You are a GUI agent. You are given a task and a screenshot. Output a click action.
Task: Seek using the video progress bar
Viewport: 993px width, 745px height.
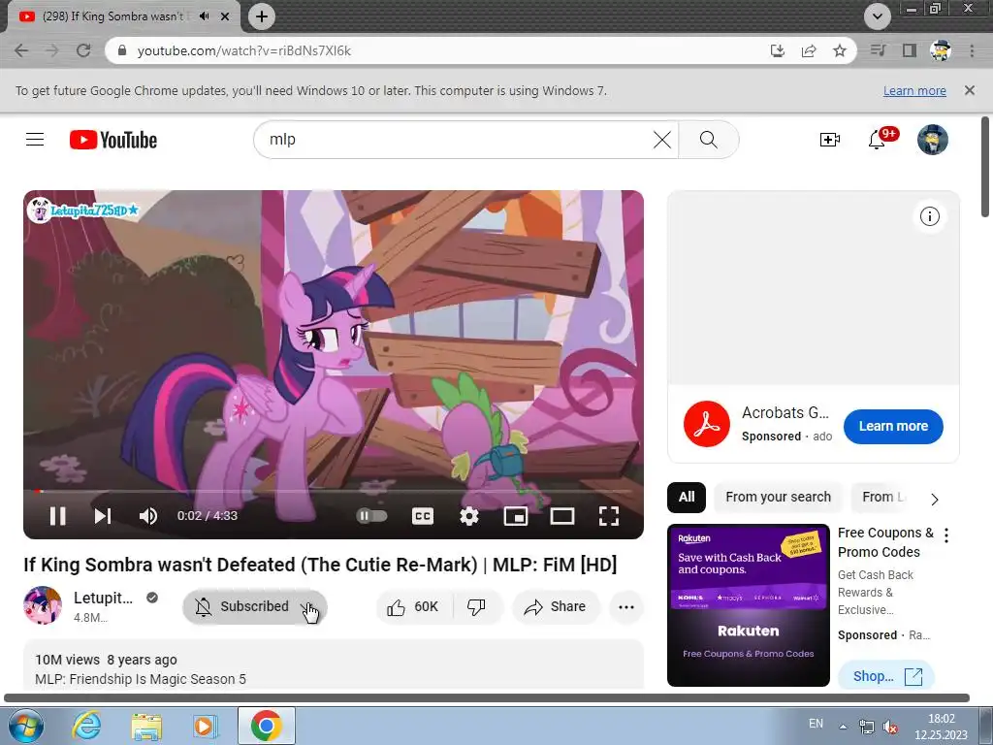coord(334,491)
